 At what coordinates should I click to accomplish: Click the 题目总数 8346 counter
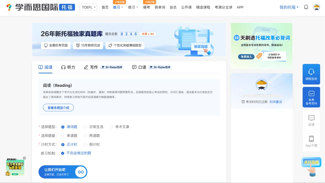pos(121,34)
